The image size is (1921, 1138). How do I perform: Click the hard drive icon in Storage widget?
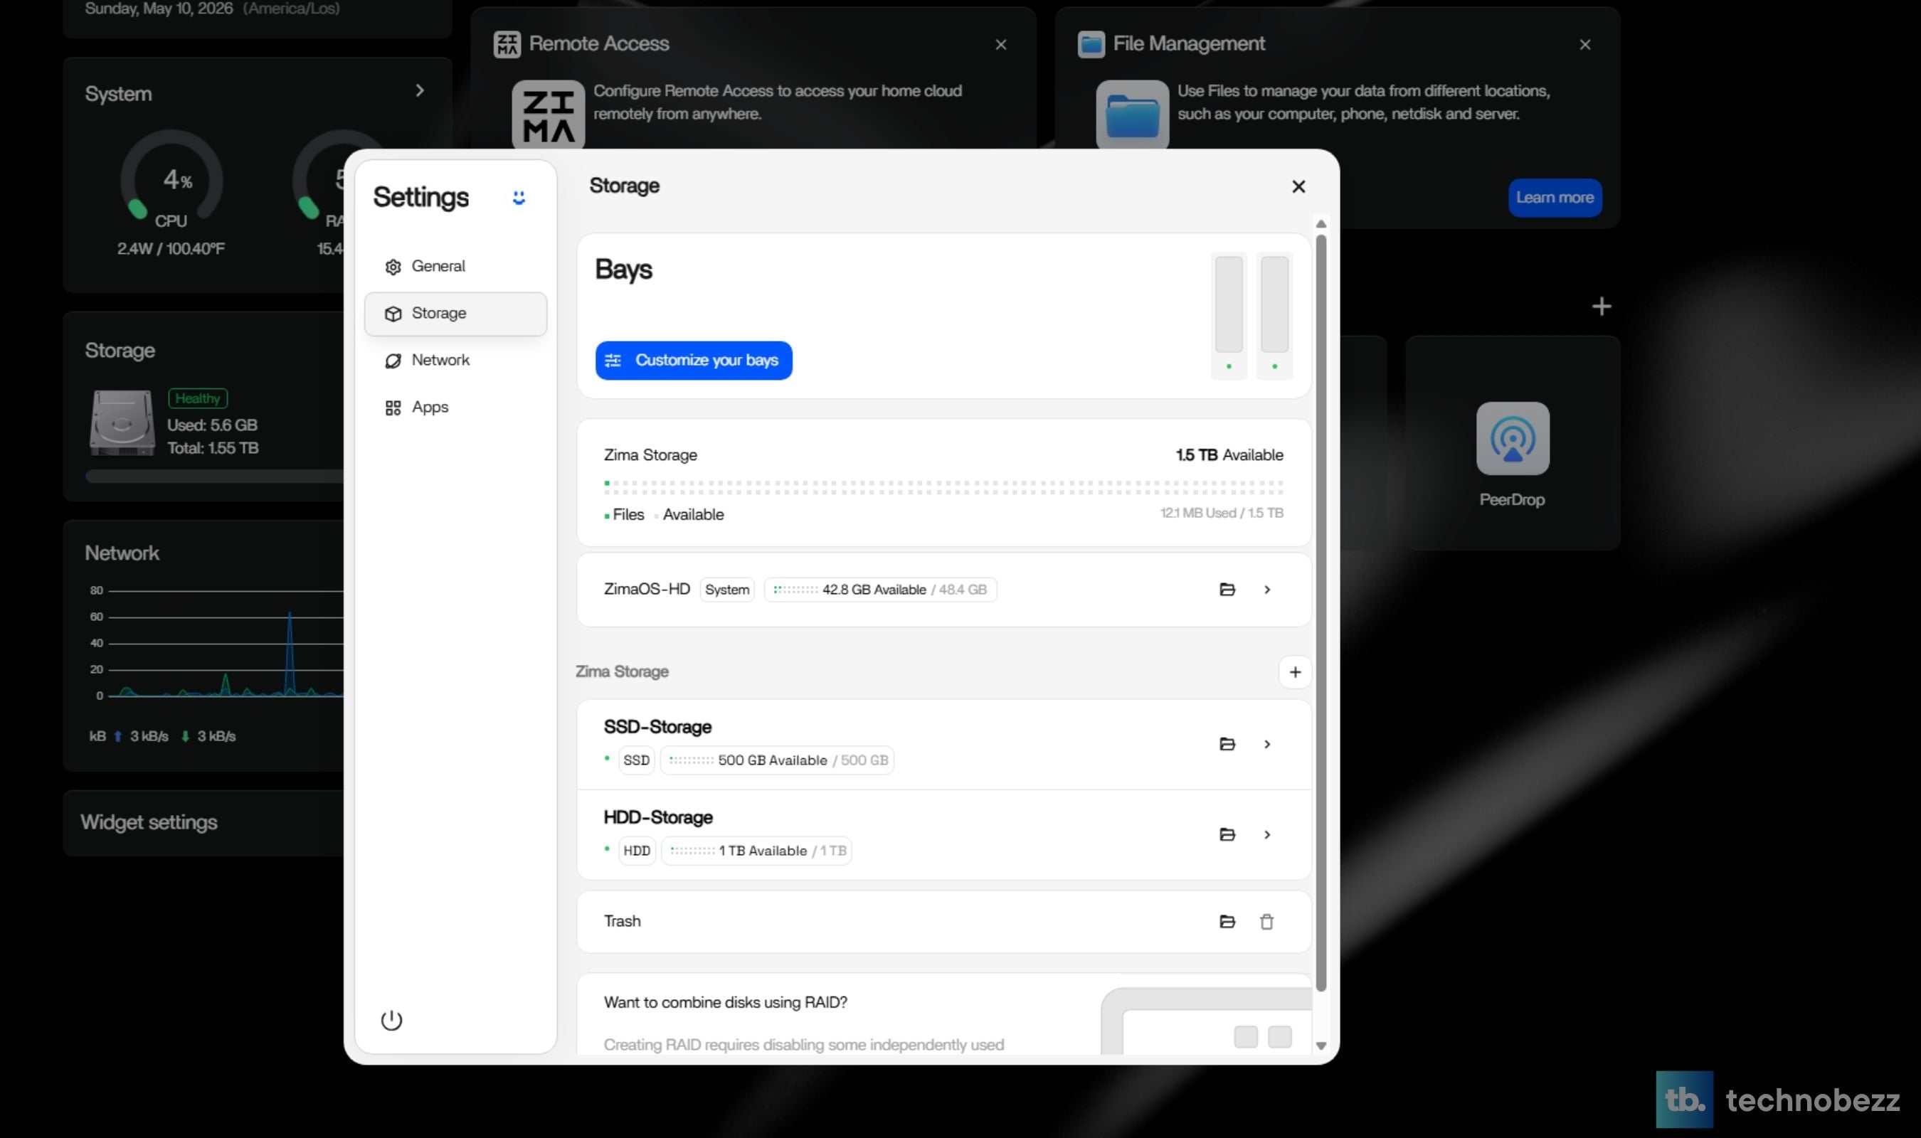[x=121, y=422]
